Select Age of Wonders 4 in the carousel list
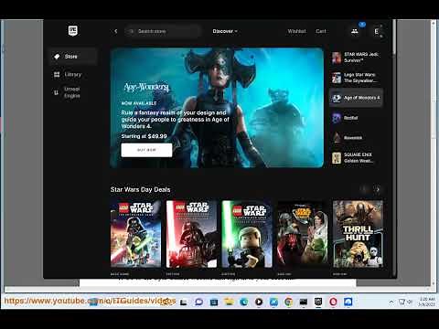439x329 pixels. click(x=356, y=98)
